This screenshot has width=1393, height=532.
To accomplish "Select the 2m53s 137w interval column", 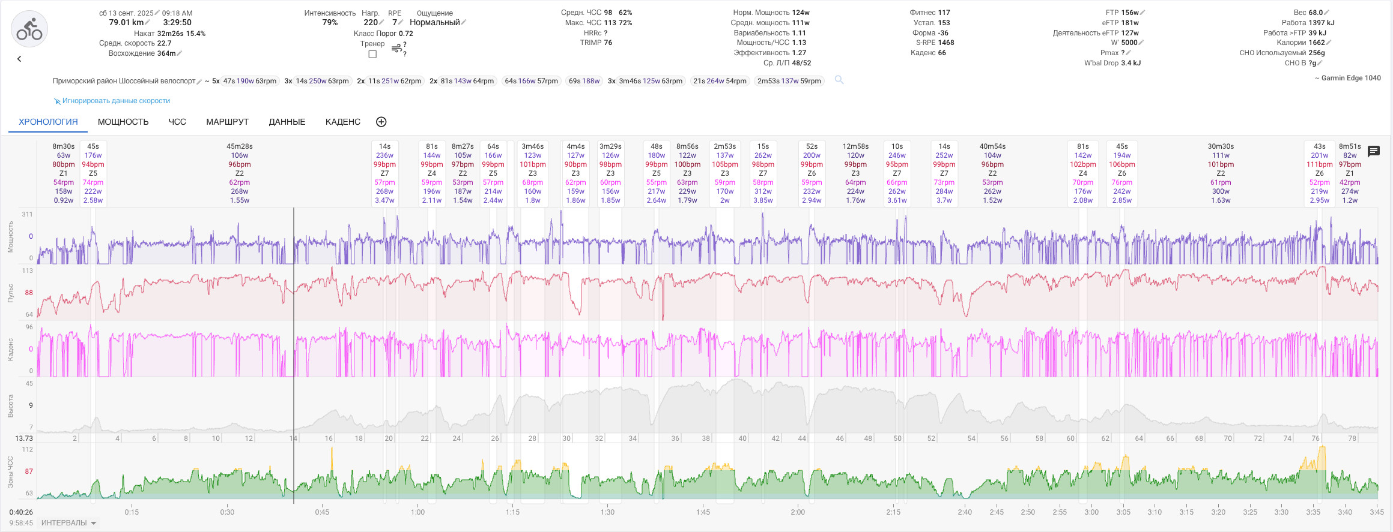I will [x=725, y=173].
